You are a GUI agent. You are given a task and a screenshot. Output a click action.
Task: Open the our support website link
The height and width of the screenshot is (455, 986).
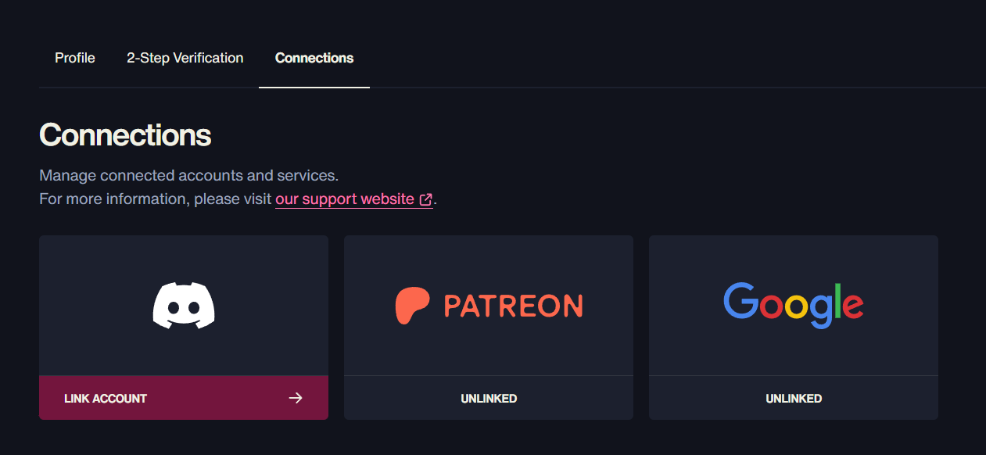pos(345,199)
